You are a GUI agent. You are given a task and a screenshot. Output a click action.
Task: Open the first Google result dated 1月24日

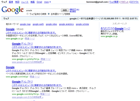[10, 29]
